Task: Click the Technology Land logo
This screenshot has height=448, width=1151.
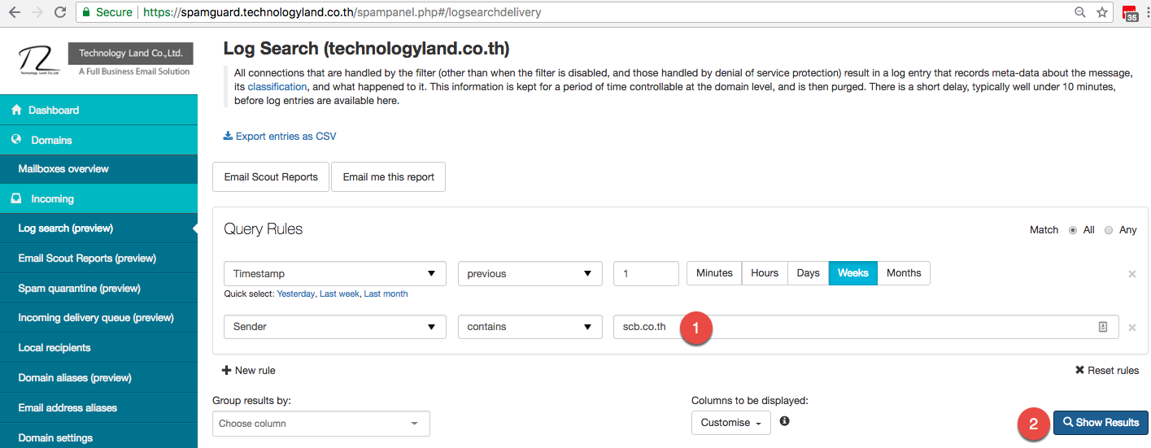Action: 41,60
